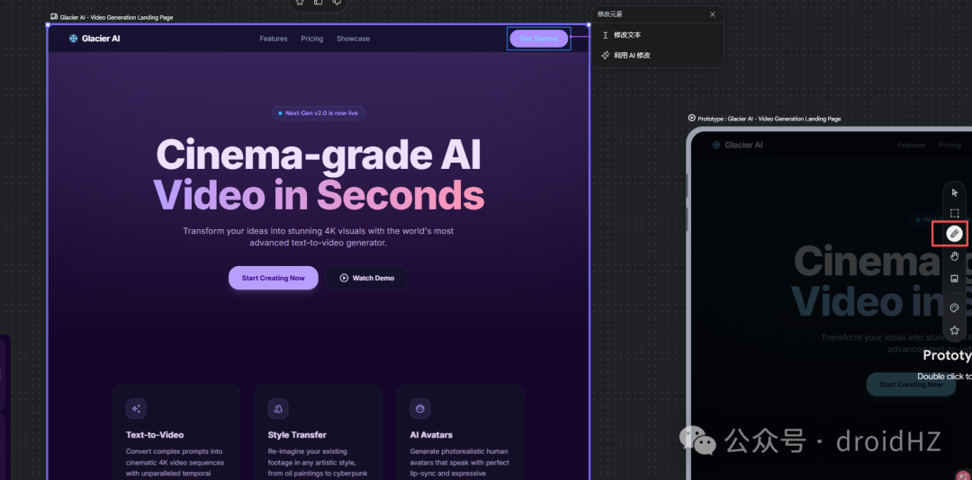Close the 修改元素 popup panel
This screenshot has height=480, width=972.
point(712,14)
